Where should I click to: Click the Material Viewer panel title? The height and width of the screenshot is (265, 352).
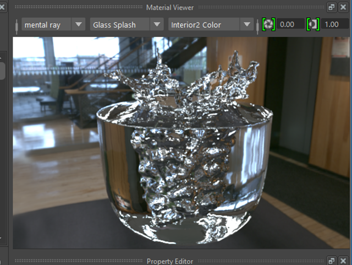170,8
